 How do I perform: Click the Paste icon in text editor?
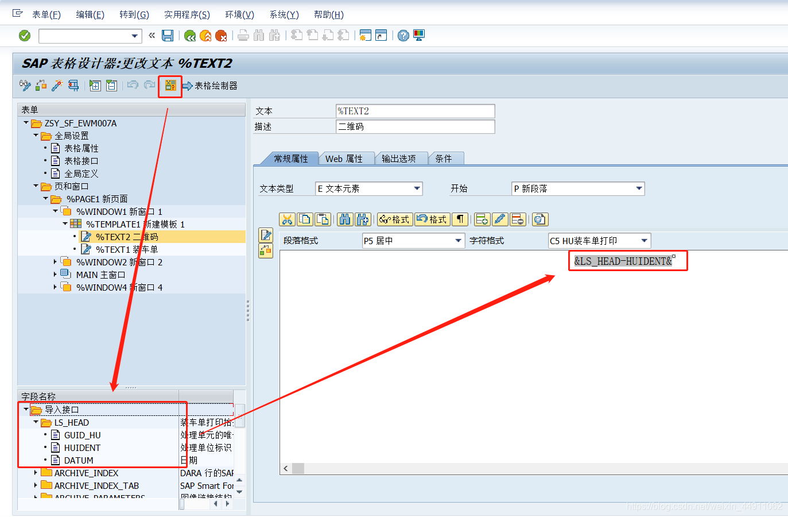click(323, 219)
